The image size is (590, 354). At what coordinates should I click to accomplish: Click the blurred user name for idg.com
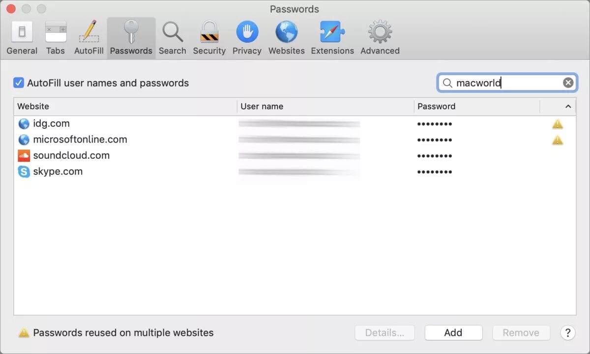click(x=299, y=124)
